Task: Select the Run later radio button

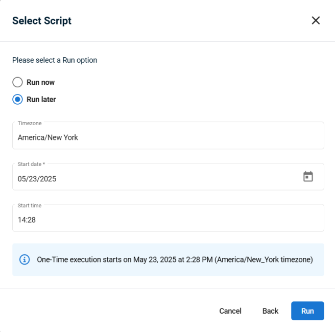Action: point(17,99)
